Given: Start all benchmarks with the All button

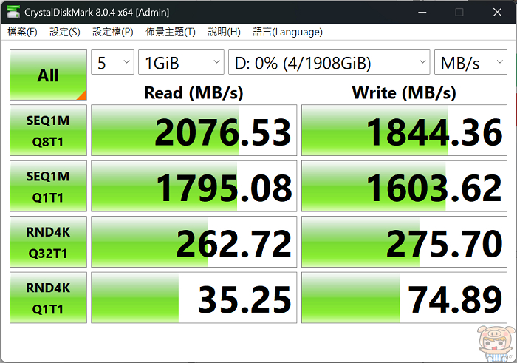Looking at the screenshot, I should point(48,75).
